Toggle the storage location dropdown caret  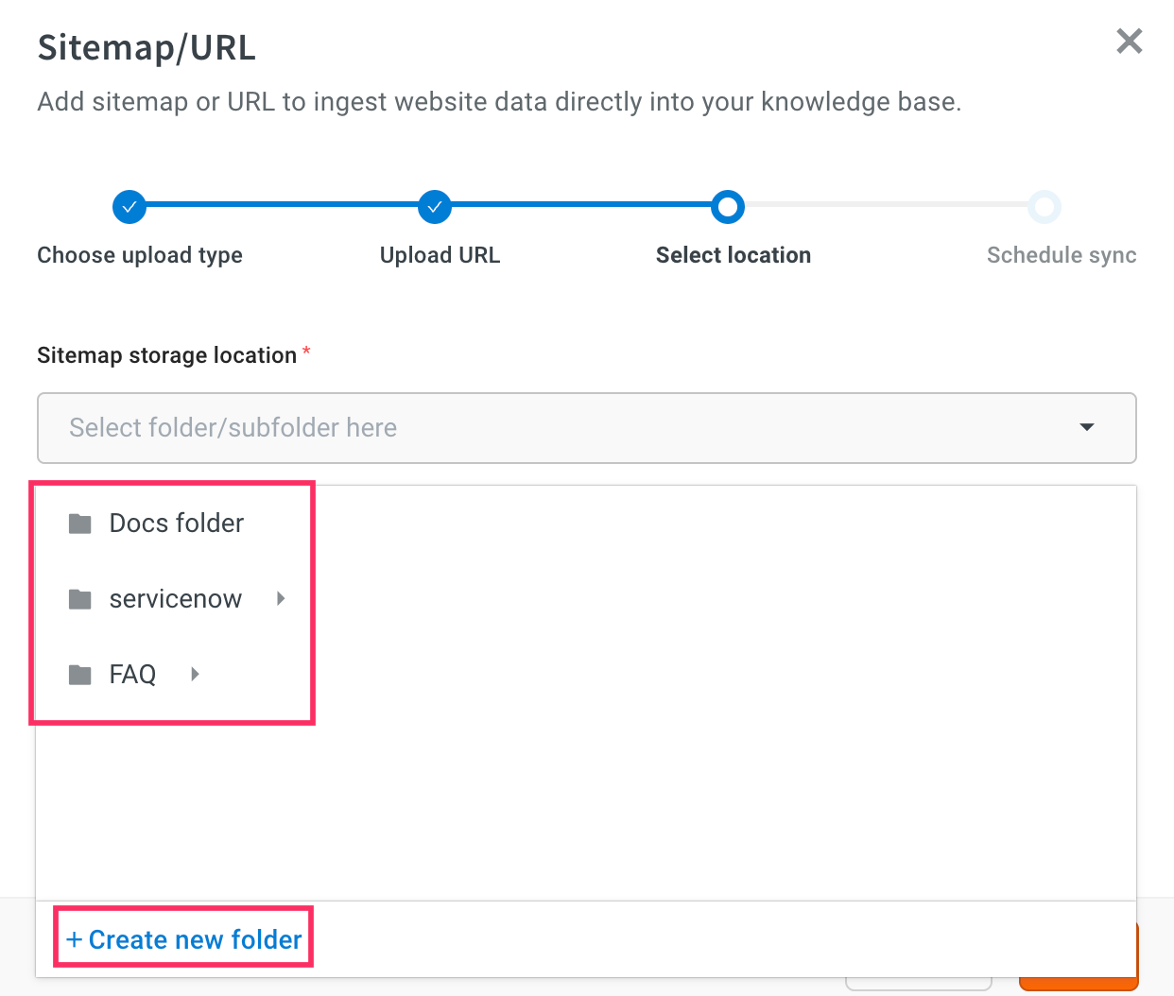tap(1087, 428)
